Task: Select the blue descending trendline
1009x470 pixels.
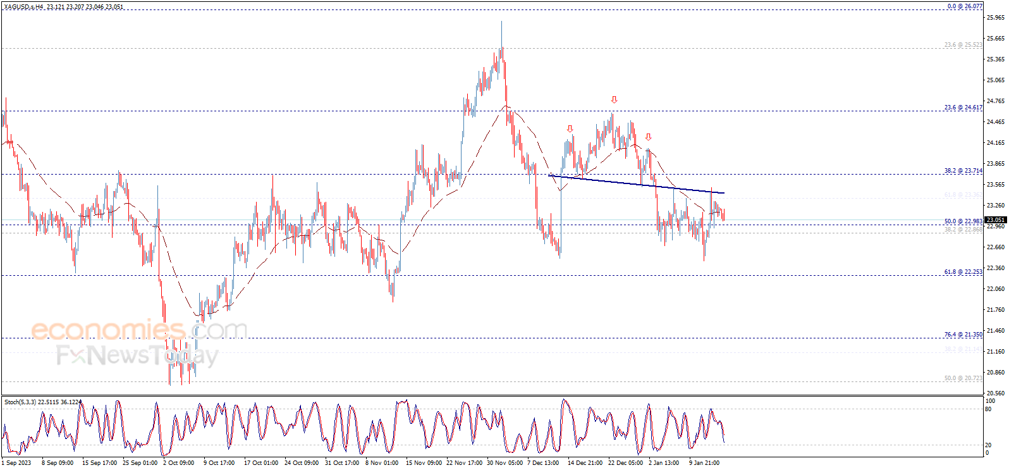Action: click(x=636, y=184)
